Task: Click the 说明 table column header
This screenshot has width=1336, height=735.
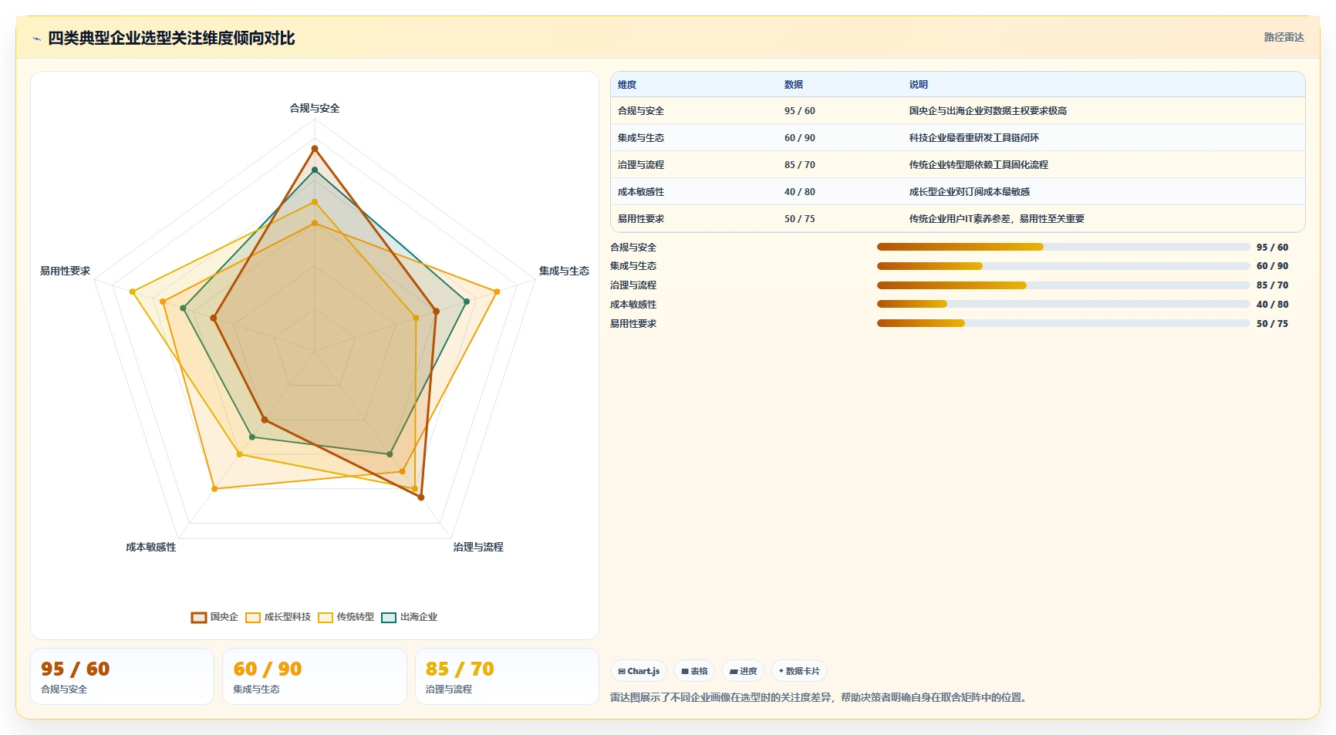Action: (919, 85)
